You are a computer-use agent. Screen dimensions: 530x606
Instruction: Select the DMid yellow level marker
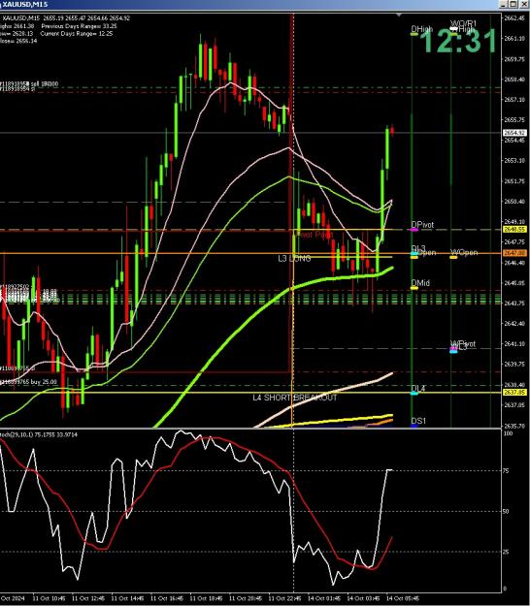pos(414,288)
